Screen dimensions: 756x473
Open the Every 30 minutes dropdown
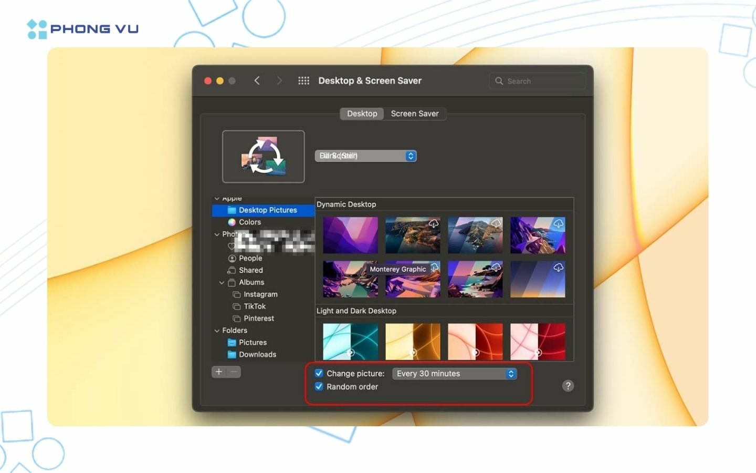point(455,373)
